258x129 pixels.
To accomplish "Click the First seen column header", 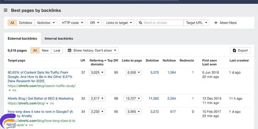I will pyautogui.click(x=209, y=61).
